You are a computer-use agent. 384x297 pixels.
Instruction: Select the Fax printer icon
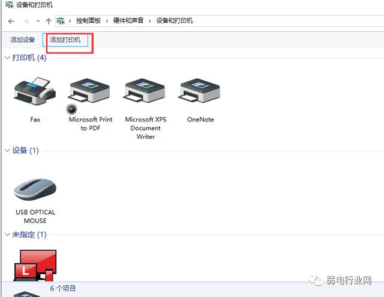click(x=35, y=91)
